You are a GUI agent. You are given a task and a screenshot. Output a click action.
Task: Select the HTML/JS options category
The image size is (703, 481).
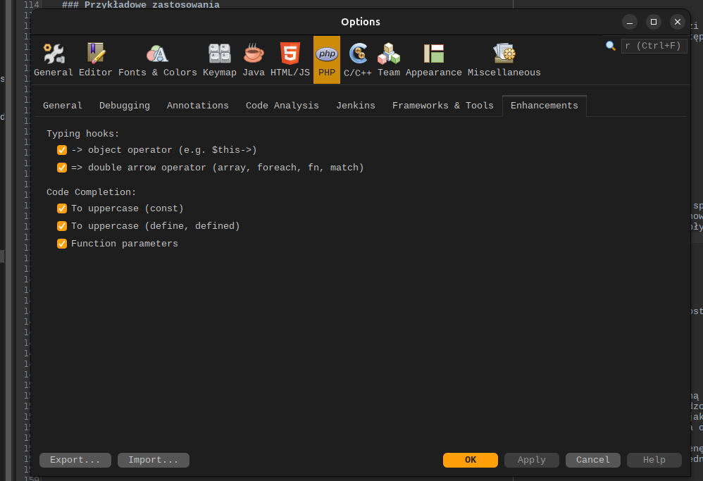click(290, 60)
